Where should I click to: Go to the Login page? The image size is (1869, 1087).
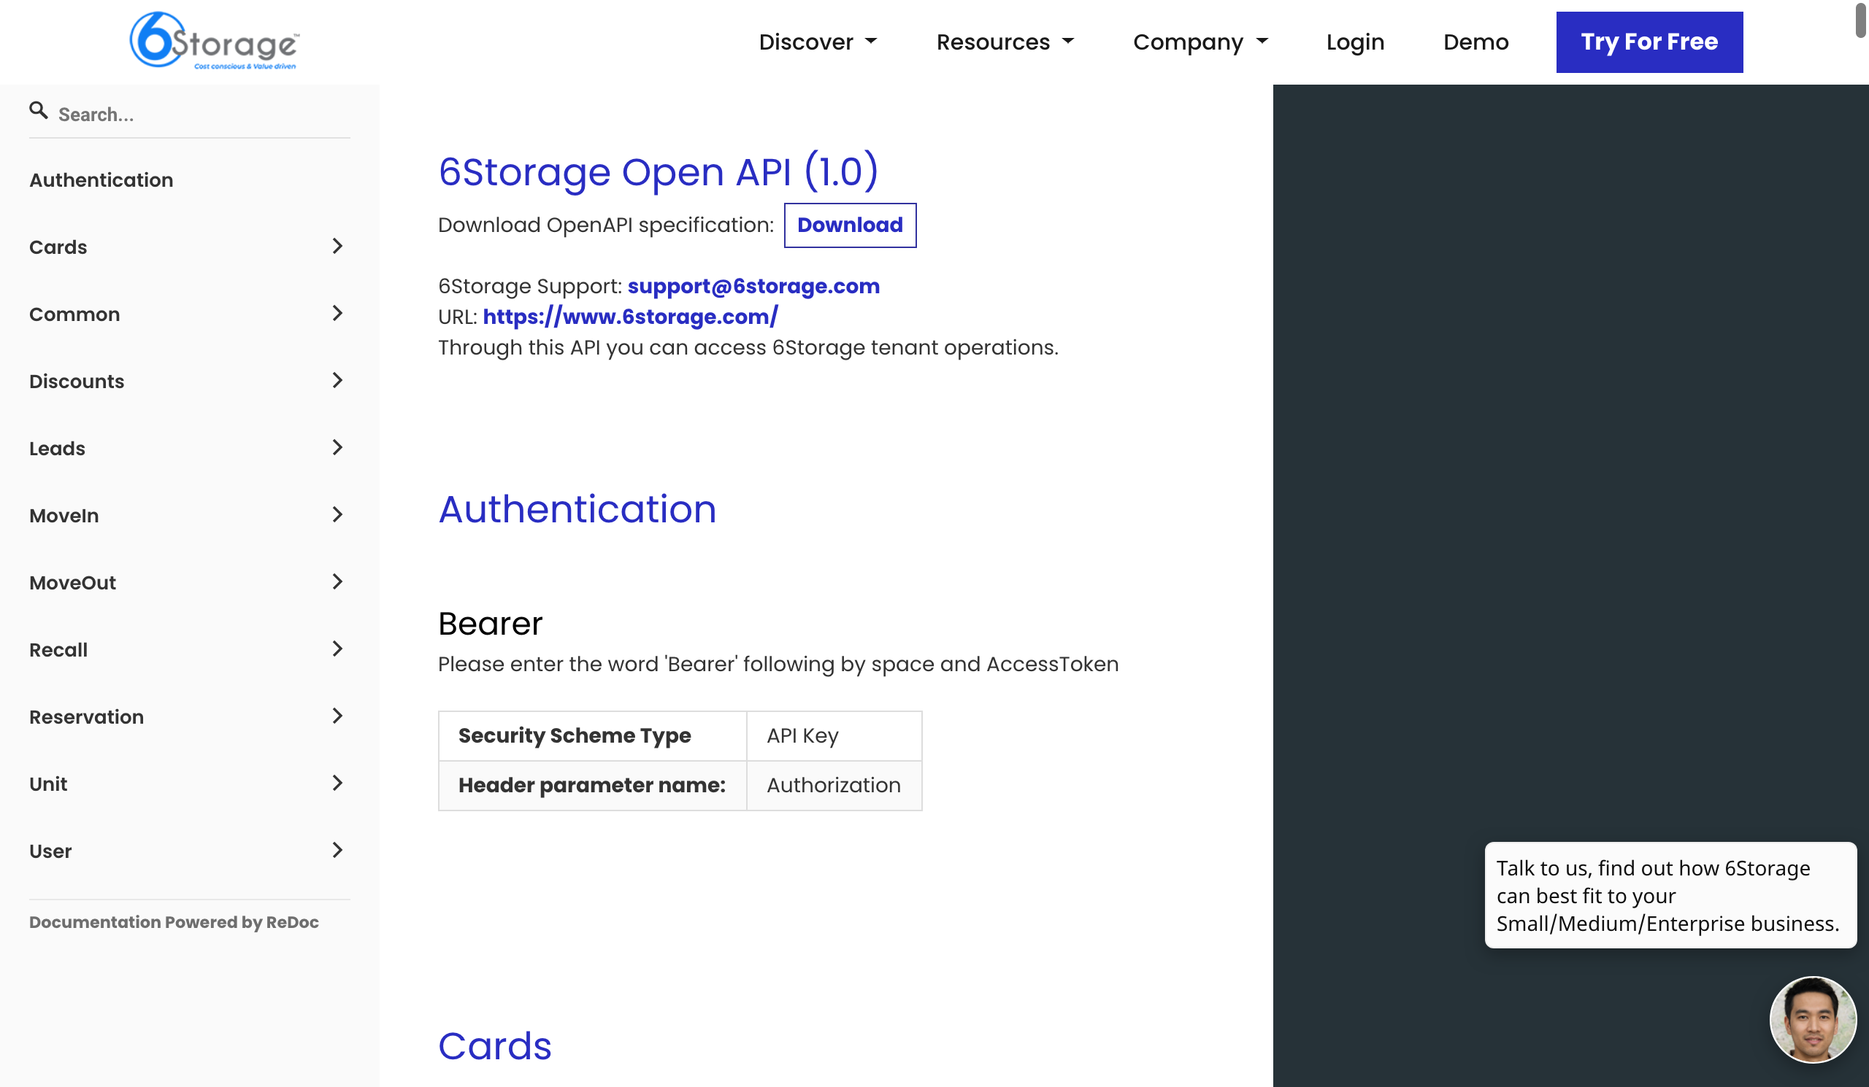pos(1355,42)
